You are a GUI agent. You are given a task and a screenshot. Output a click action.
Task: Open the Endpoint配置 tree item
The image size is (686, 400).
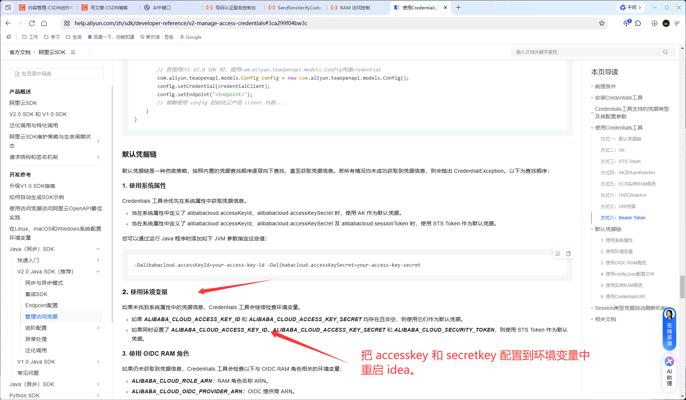[x=41, y=305]
